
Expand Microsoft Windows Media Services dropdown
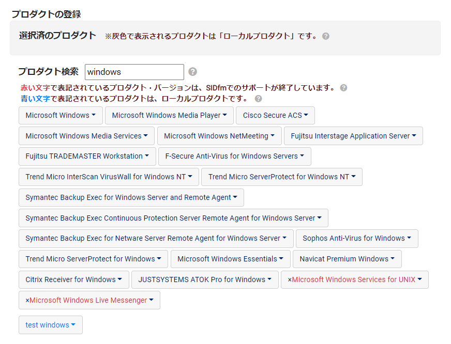click(x=86, y=136)
